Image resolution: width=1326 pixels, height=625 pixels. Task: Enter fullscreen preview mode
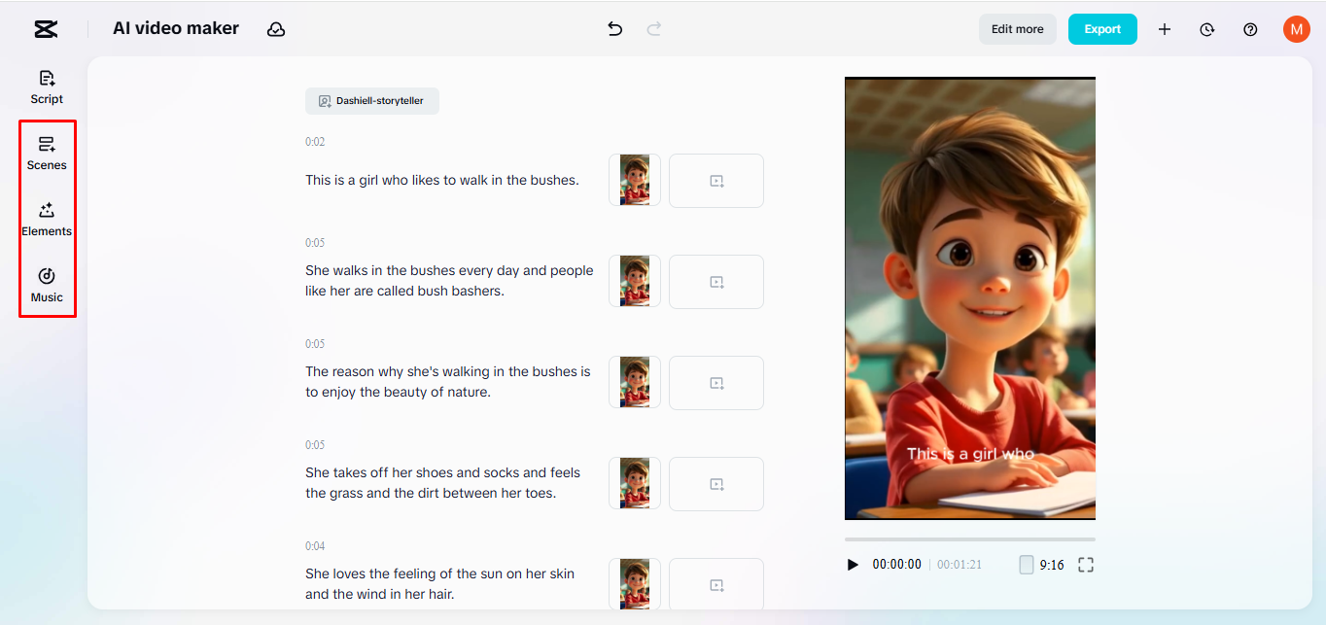[1086, 564]
